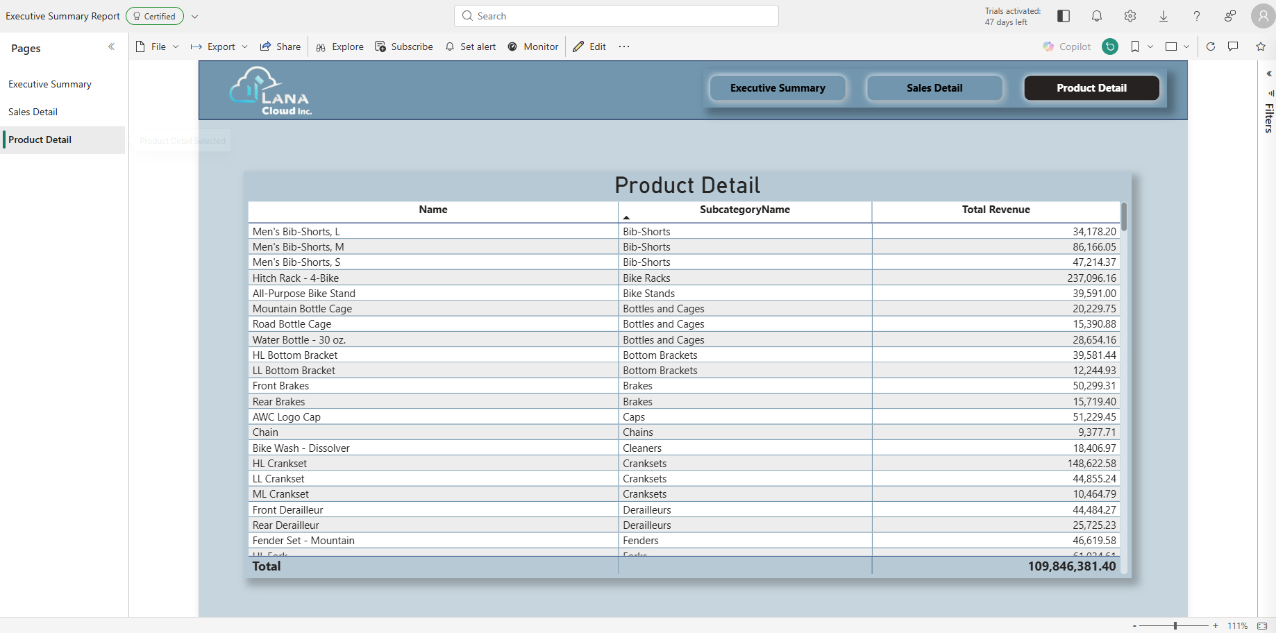Open the user account avatar

coord(1263,16)
